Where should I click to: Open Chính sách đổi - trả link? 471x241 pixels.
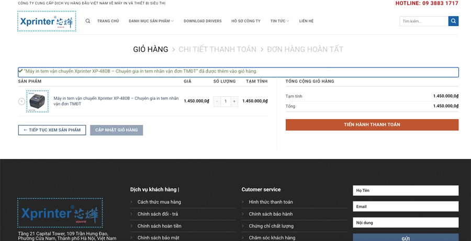[158, 214]
